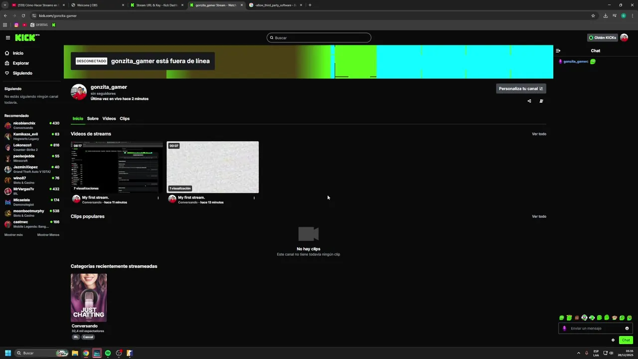Open recommended channel MrVargasTv
The image size is (638, 359).
click(x=32, y=191)
